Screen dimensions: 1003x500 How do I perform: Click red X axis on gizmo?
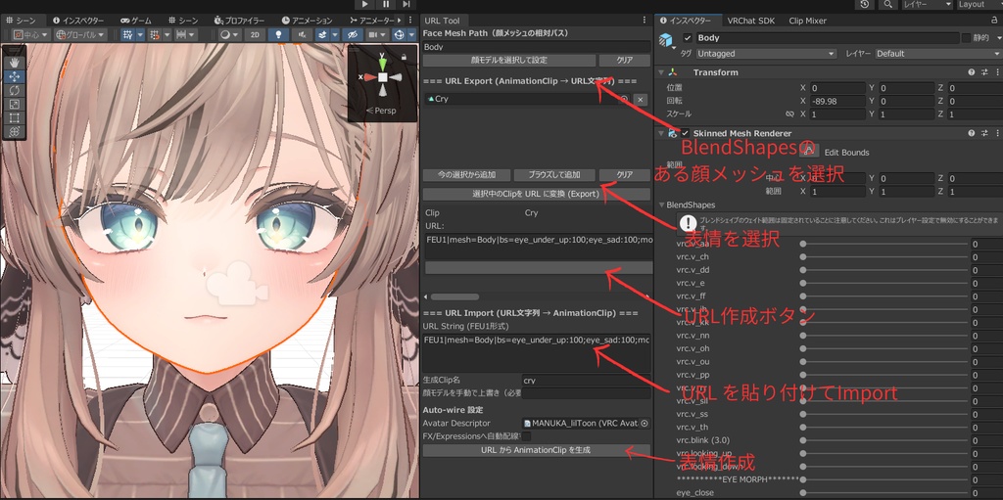coord(368,77)
